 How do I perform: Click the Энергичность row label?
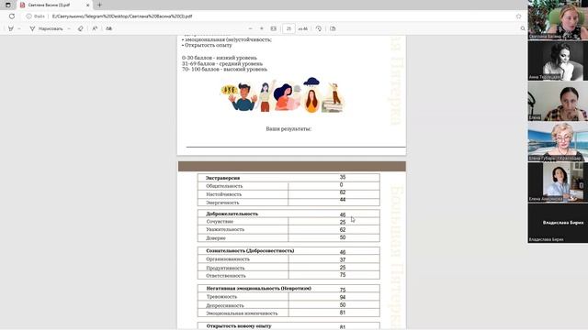click(x=222, y=203)
